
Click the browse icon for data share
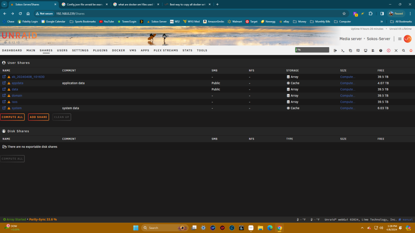pyautogui.click(x=4, y=89)
